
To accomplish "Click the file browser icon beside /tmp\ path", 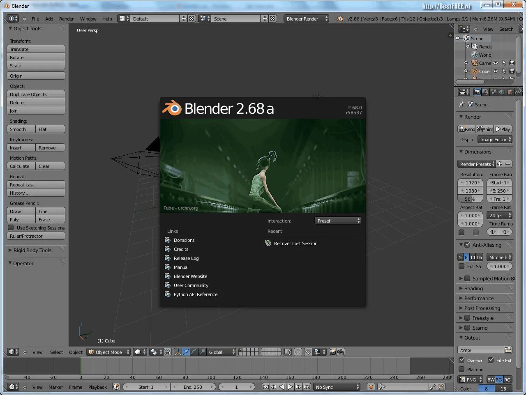I will (508, 350).
